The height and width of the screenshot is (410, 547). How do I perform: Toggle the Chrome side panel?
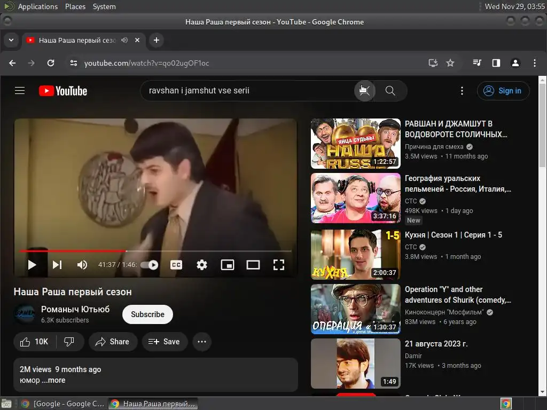click(496, 63)
